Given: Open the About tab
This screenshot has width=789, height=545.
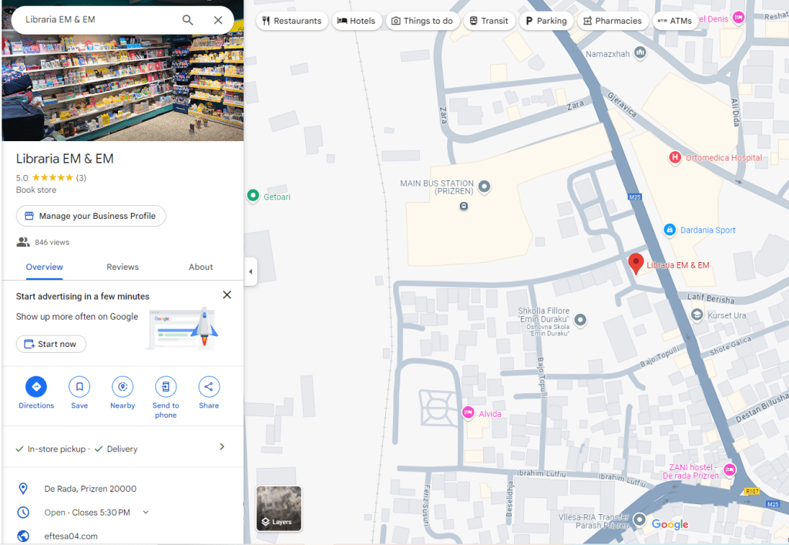Looking at the screenshot, I should point(200,267).
